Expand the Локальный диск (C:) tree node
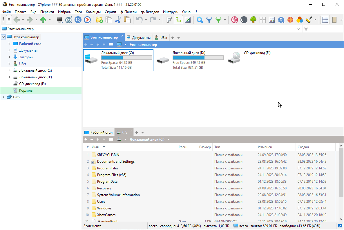 click(x=10, y=70)
